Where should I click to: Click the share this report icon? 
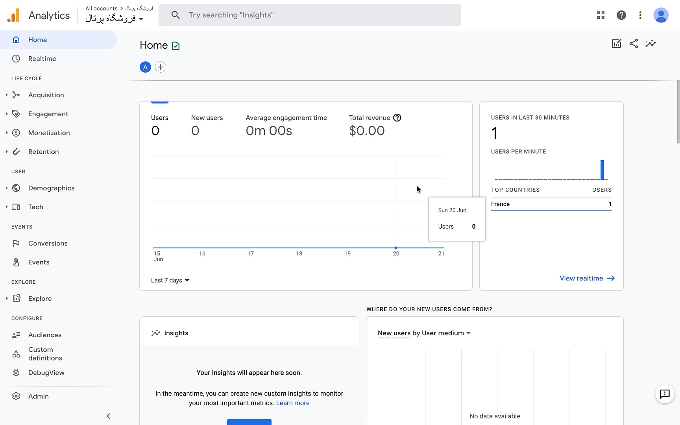(634, 43)
